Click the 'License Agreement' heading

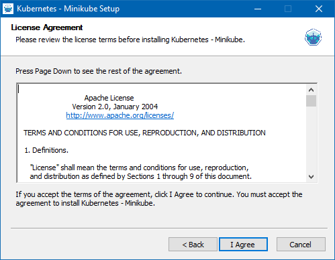point(47,27)
